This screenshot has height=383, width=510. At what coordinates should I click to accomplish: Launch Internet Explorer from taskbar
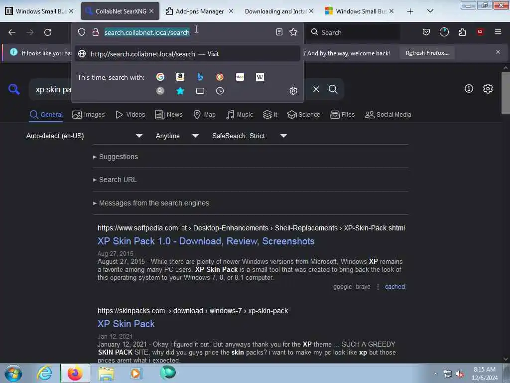[44, 373]
